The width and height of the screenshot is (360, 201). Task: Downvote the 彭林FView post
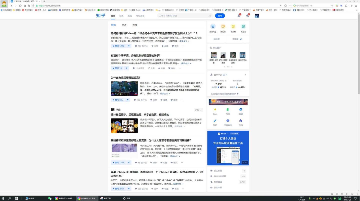[x=129, y=46]
